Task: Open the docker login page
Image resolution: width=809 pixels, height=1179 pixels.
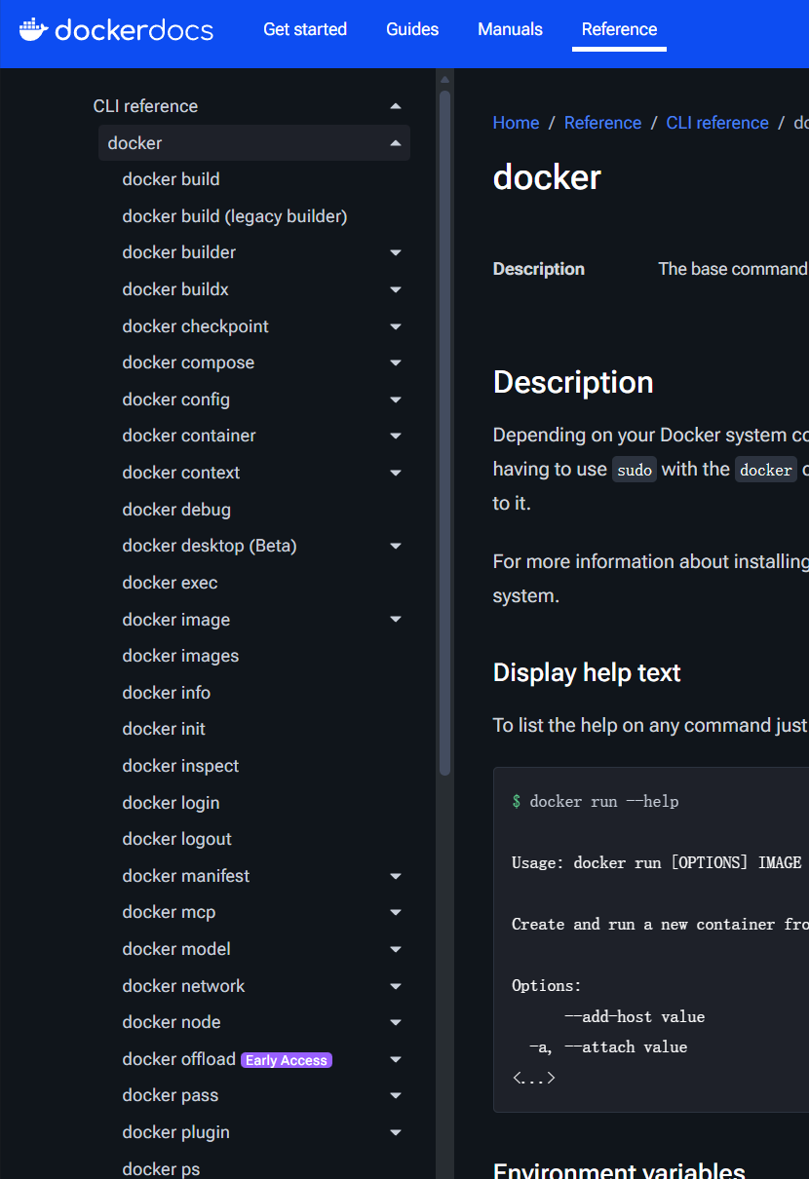Action: coord(171,803)
